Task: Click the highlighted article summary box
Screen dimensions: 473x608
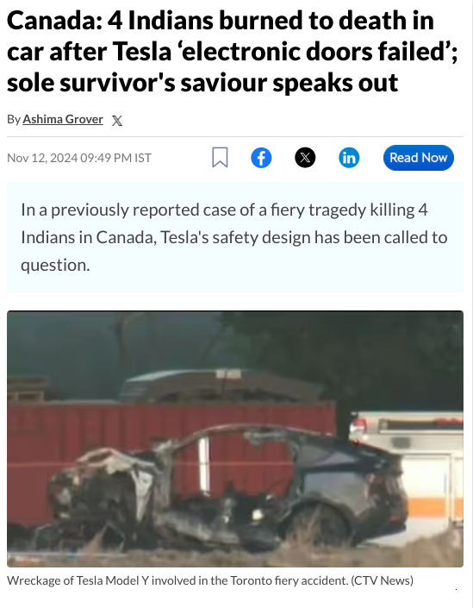Action: (235, 237)
